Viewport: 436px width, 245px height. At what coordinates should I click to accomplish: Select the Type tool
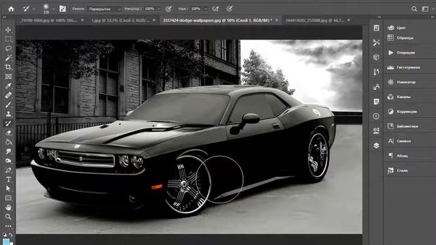click(8, 180)
